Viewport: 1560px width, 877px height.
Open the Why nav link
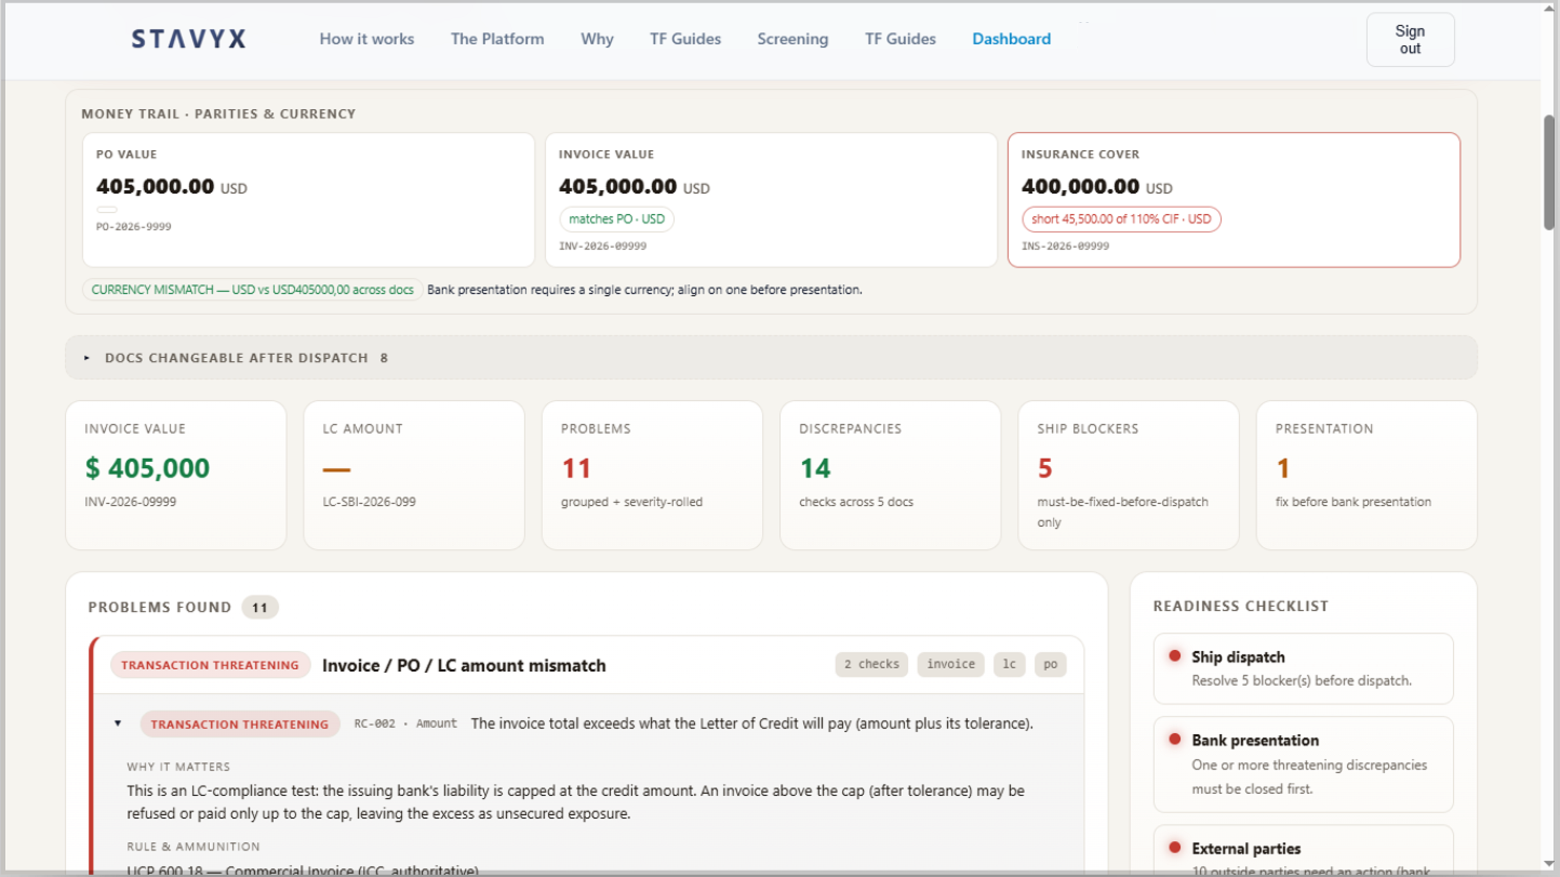coord(597,39)
